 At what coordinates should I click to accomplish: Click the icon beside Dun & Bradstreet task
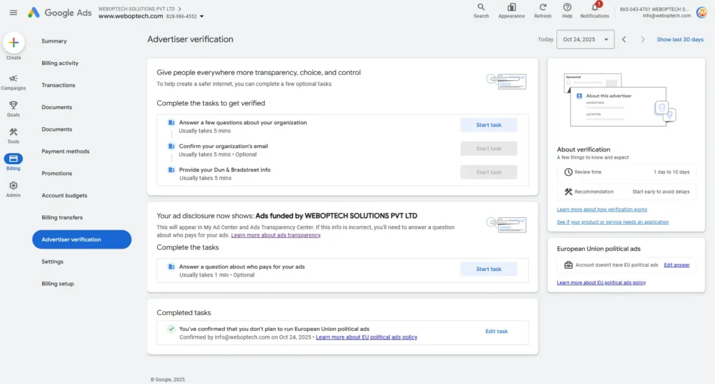point(172,170)
